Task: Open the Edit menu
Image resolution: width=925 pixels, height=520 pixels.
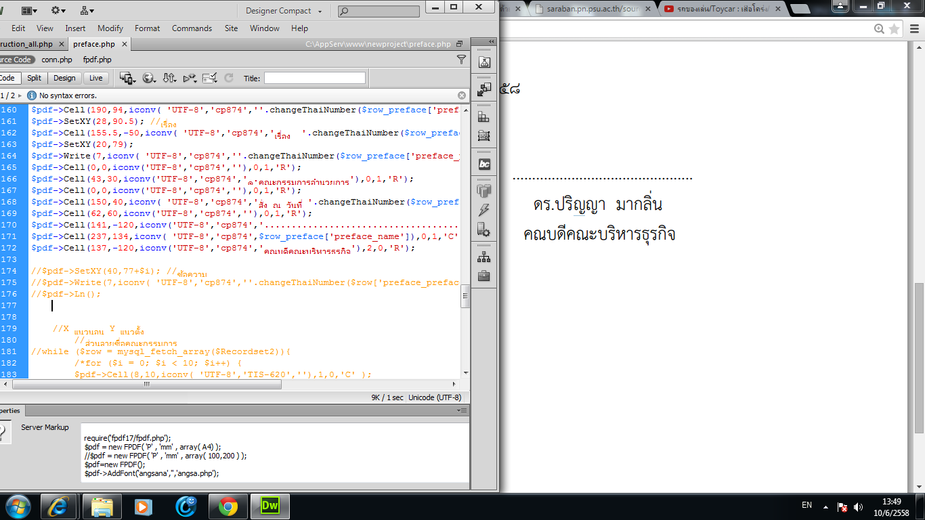Action: coord(18,28)
